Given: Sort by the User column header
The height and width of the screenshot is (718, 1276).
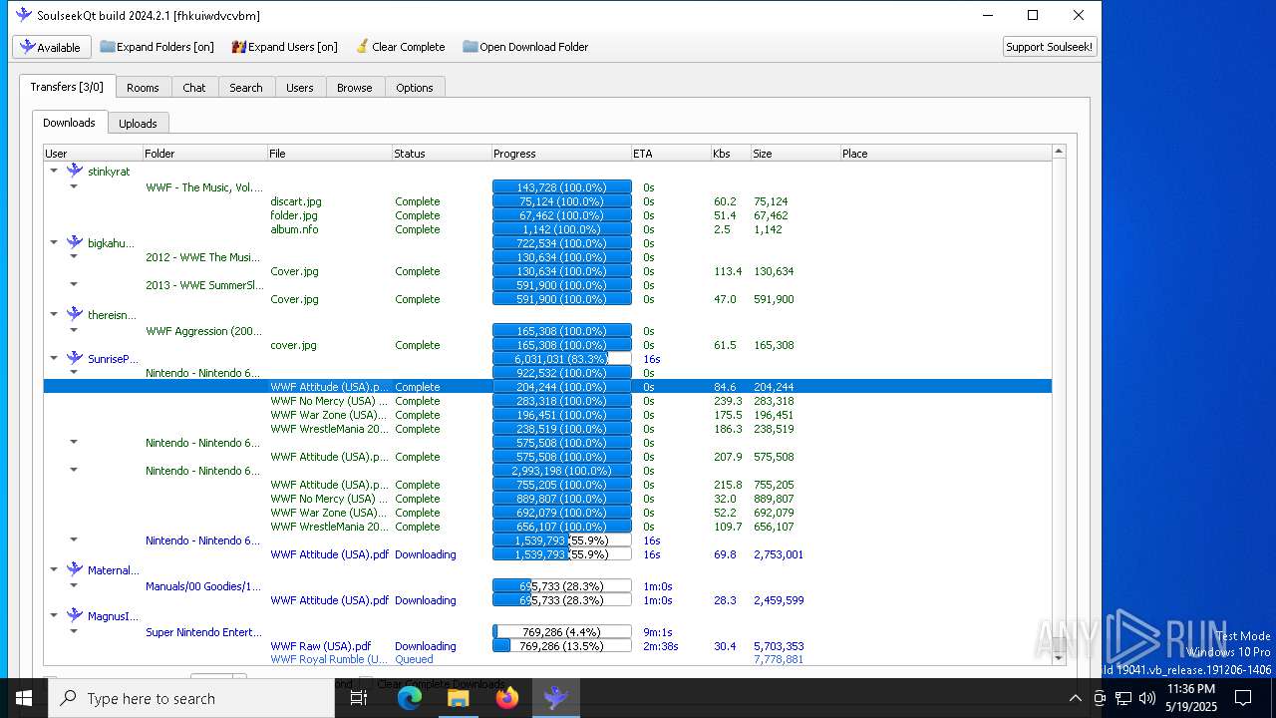Looking at the screenshot, I should pyautogui.click(x=93, y=154).
